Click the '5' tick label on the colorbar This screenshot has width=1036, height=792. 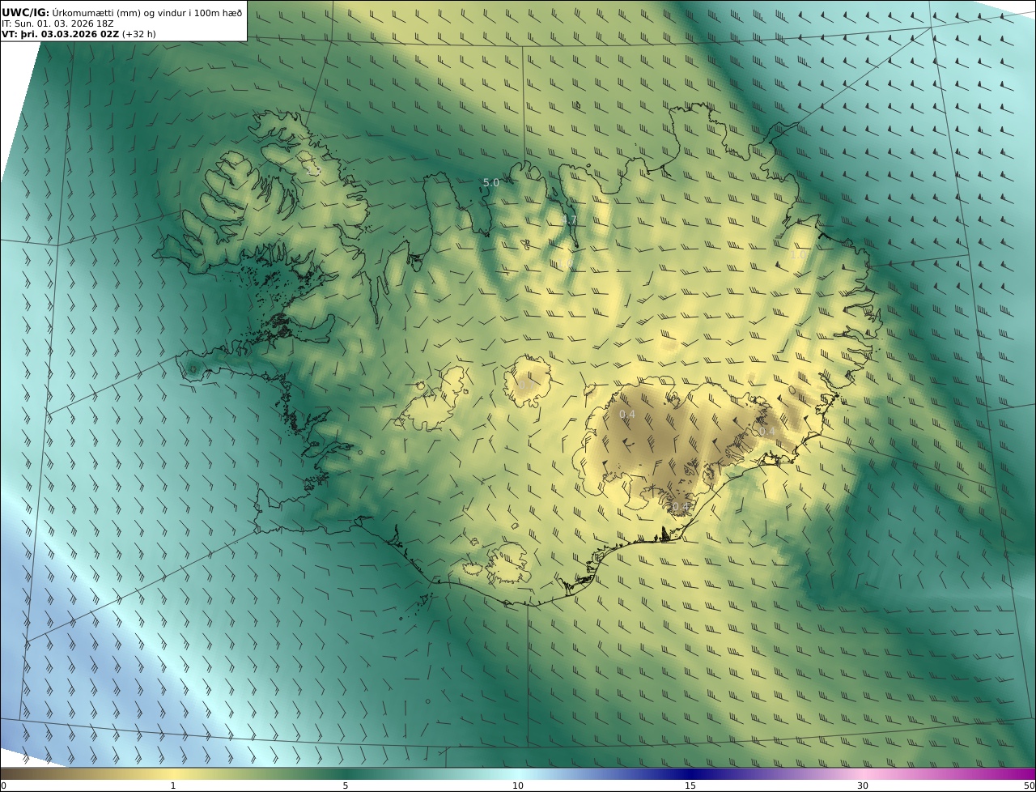coord(346,786)
